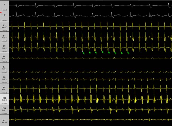The image size is (172, 126).
Task: Select the E7 Halo 6 channel label
Action: pyautogui.click(x=4, y=68)
